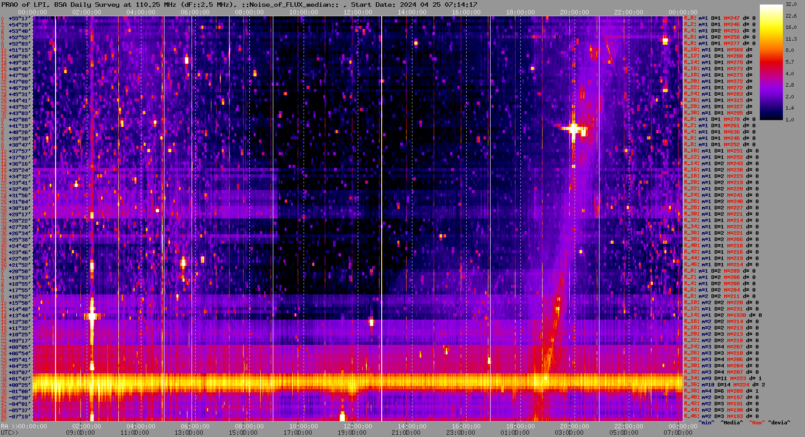Click the +37°07' declination label
This screenshot has width=805, height=437.
19,157
